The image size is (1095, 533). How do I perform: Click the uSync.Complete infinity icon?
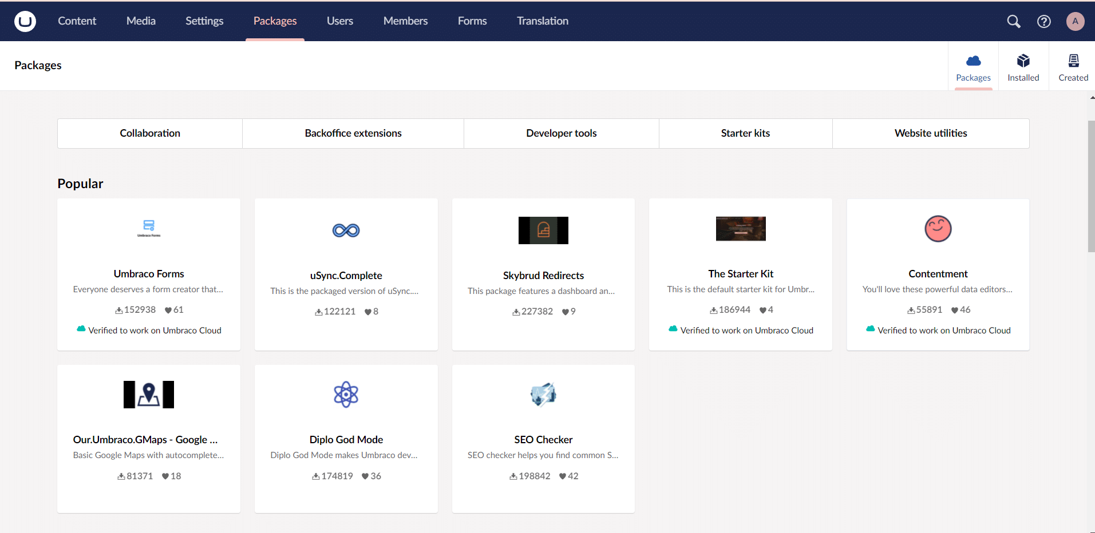(346, 230)
